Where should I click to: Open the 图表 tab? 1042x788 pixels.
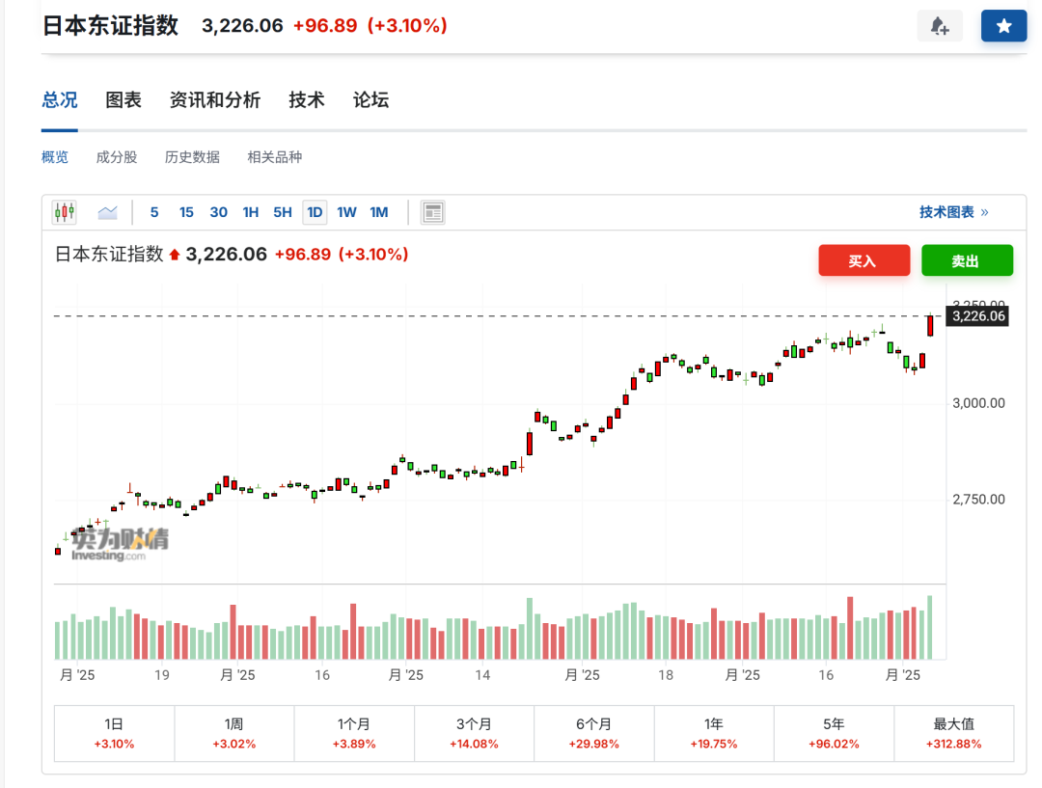tap(123, 100)
